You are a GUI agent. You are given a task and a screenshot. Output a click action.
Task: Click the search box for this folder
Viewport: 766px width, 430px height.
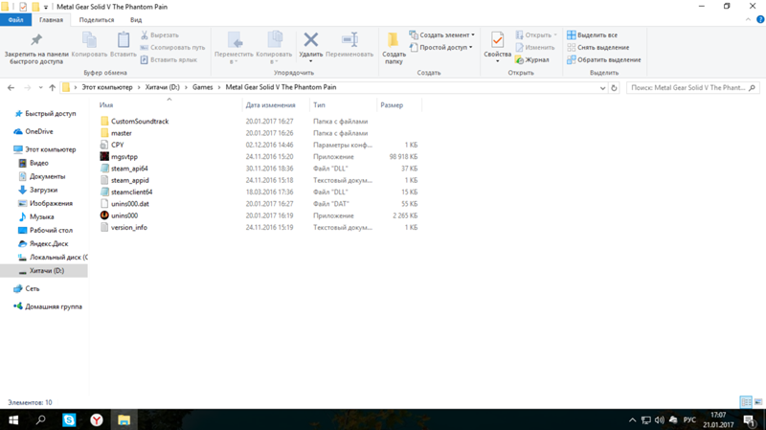[692, 88]
